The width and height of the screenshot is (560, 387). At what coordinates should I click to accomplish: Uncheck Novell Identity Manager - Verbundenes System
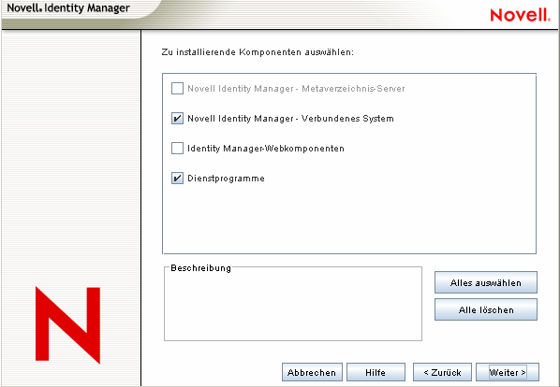pos(177,119)
